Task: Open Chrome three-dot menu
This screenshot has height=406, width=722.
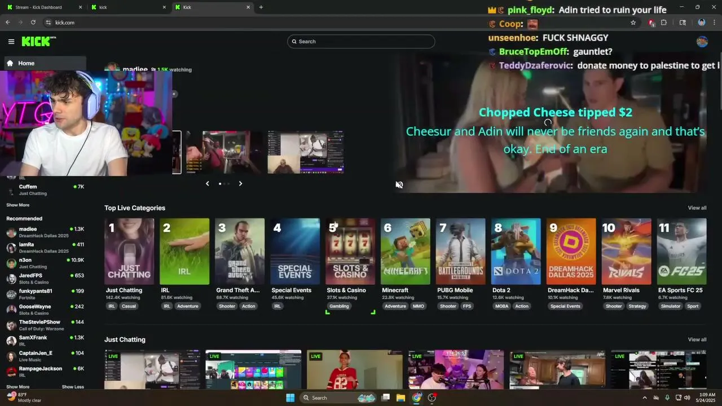Action: point(714,23)
